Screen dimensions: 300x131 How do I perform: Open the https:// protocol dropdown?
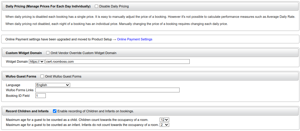click(37, 61)
